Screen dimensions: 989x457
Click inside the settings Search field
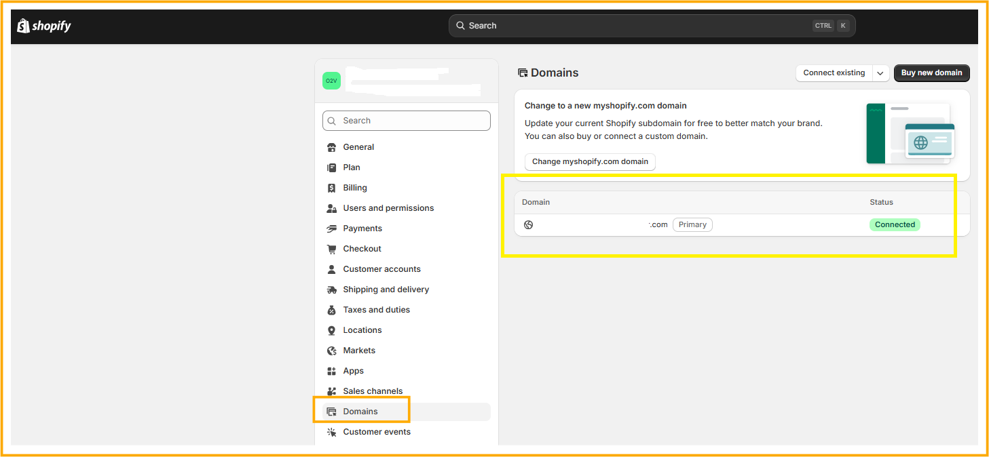point(406,120)
